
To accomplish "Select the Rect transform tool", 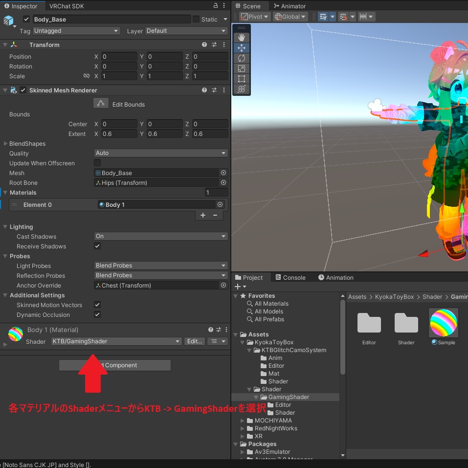I will coord(241,78).
